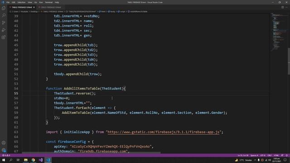290x163 pixels.
Task: Click the taskbar clock and date
Action: pos(277,160)
